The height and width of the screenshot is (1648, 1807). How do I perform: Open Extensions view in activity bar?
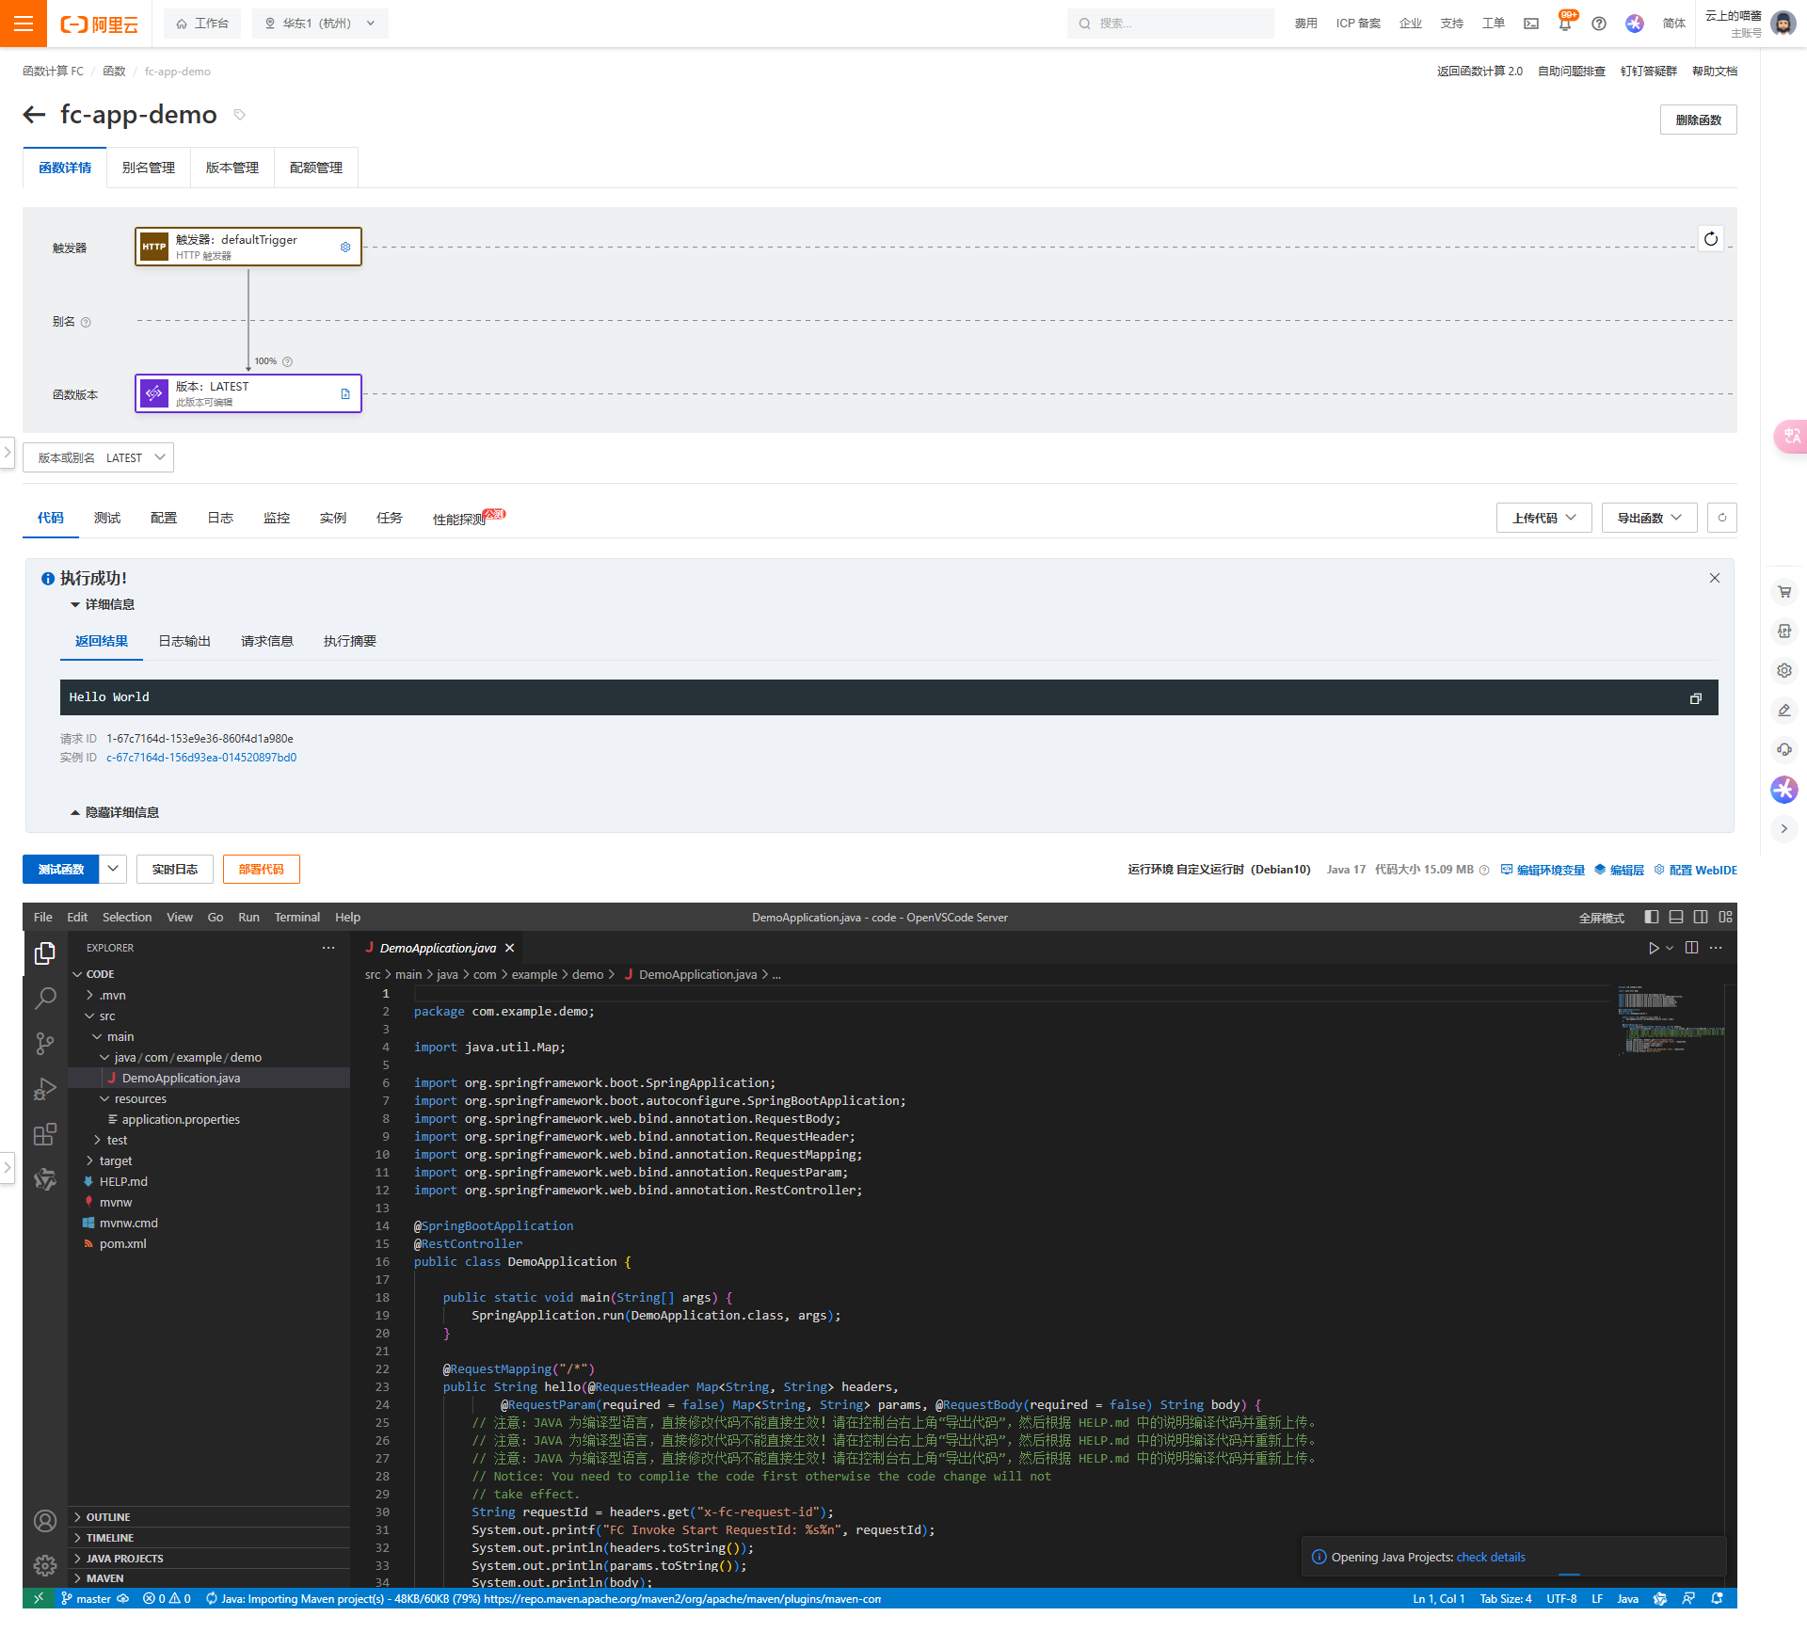(44, 1134)
